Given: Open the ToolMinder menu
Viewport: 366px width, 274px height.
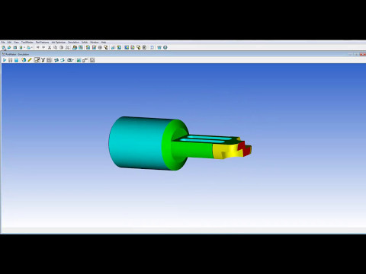Looking at the screenshot, I should [27, 42].
